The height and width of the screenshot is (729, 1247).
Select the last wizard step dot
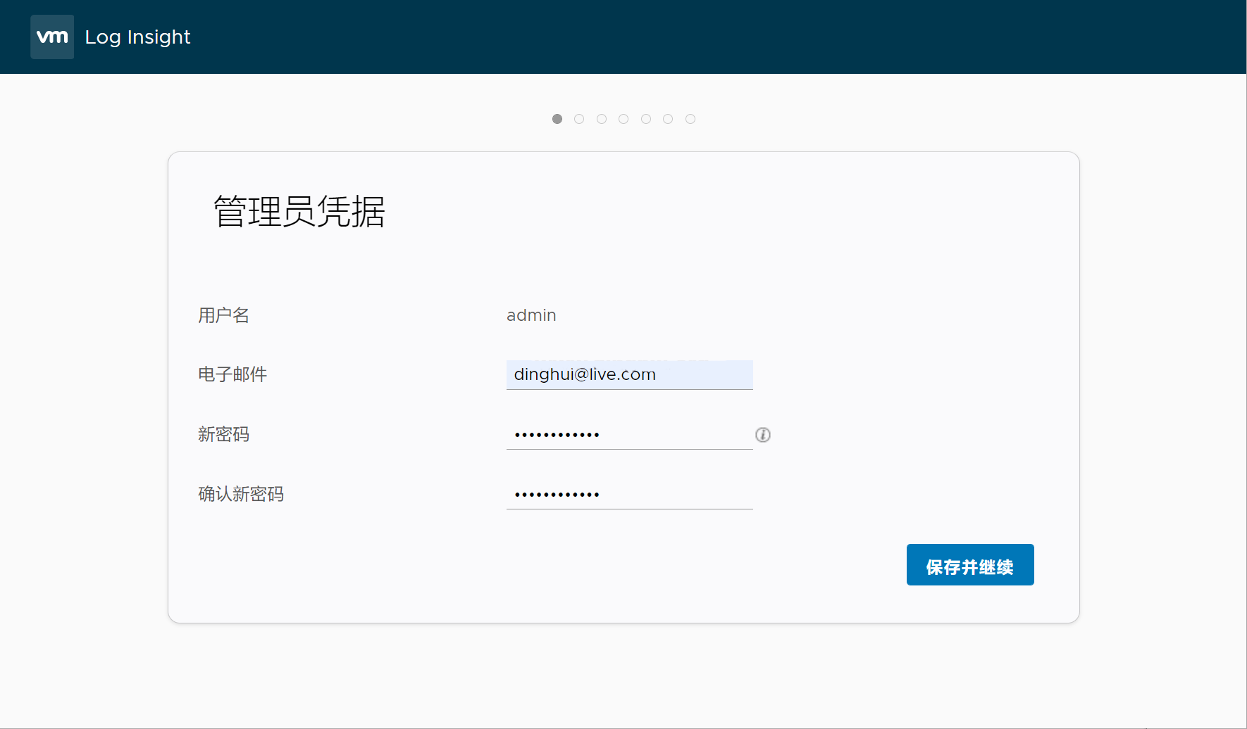click(x=690, y=119)
